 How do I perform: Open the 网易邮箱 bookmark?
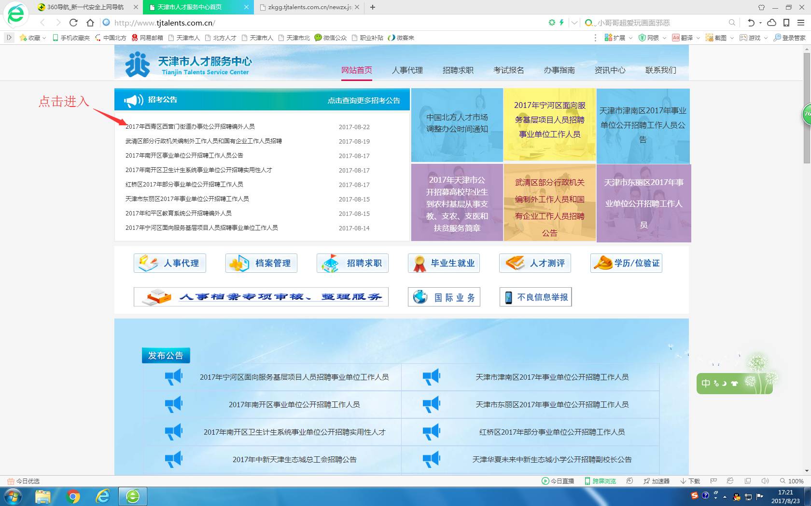click(x=147, y=38)
